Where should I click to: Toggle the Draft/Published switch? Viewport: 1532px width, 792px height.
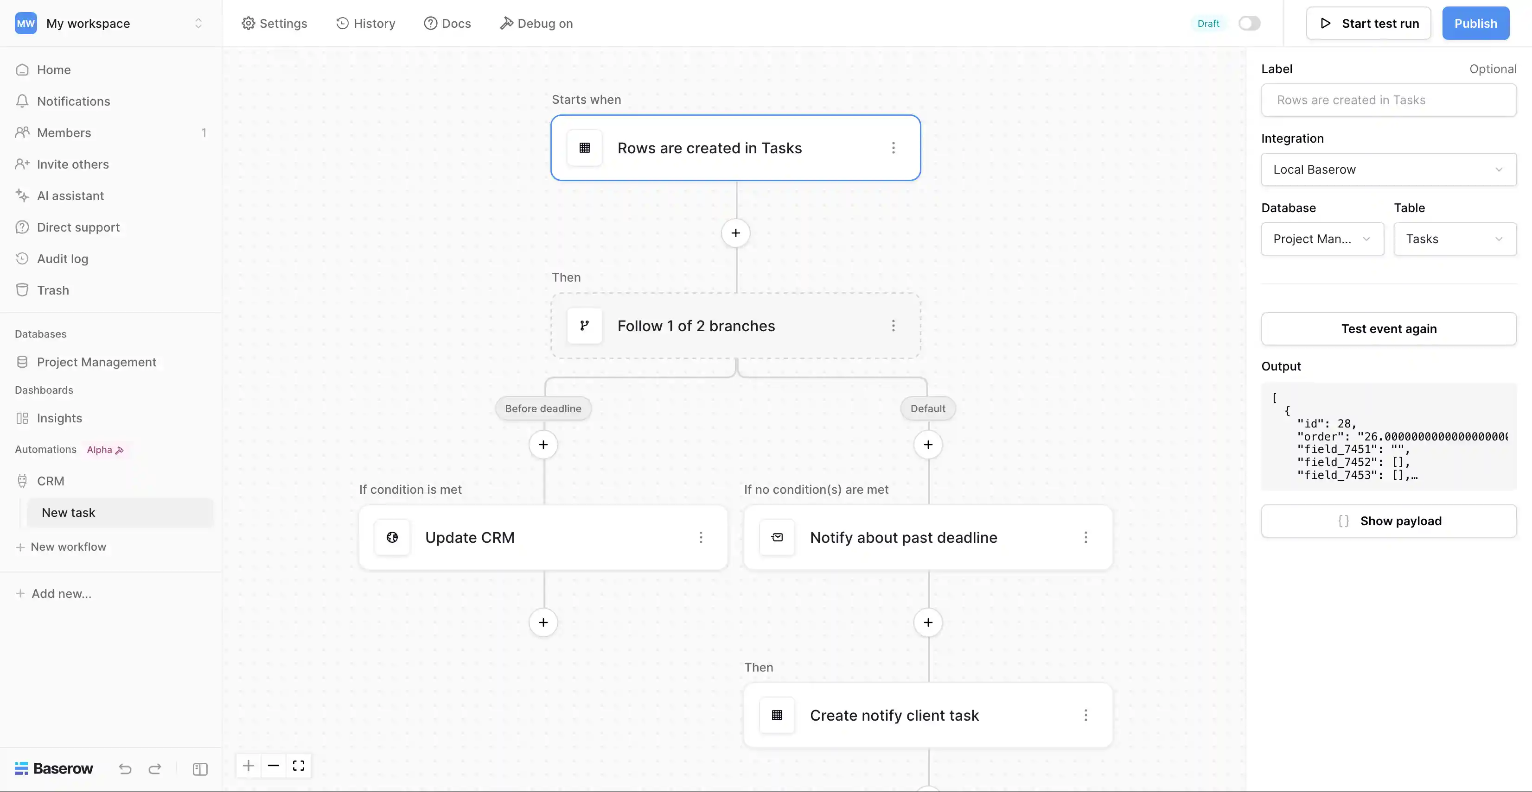tap(1249, 23)
